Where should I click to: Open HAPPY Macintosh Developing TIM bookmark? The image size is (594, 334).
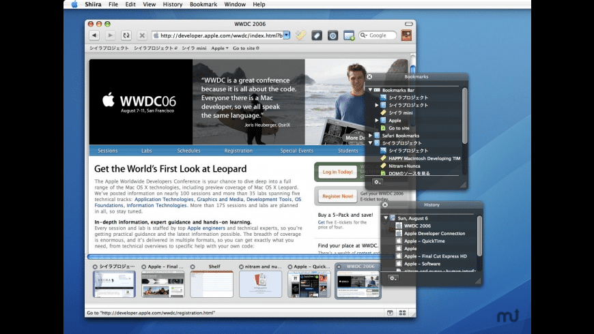pos(424,158)
